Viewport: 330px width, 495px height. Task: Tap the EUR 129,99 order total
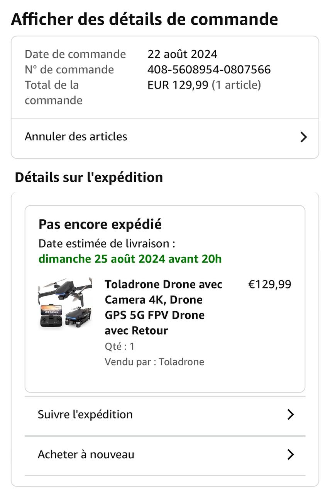tap(178, 85)
